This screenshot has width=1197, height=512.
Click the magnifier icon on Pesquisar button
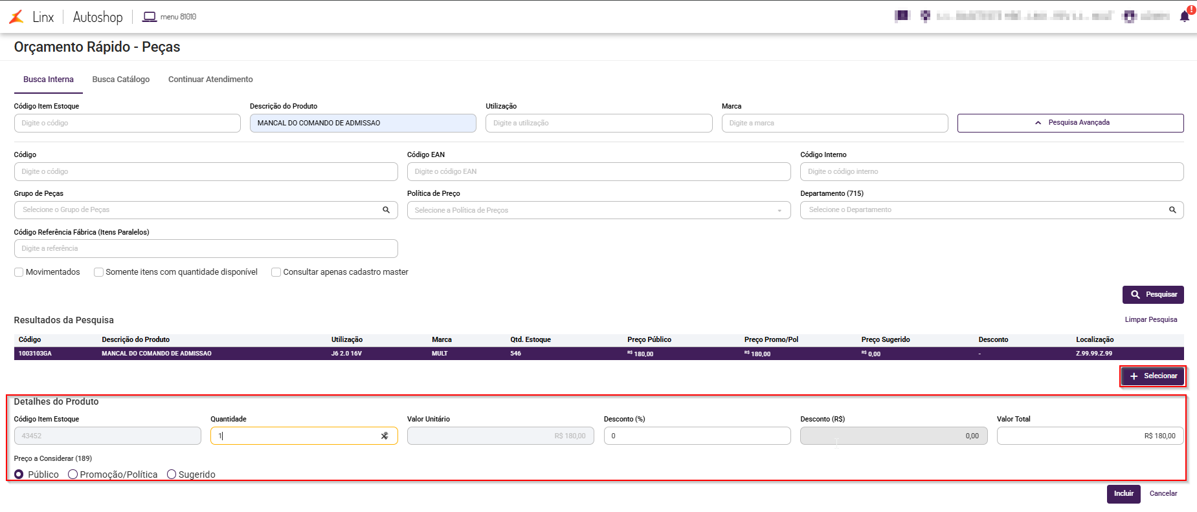(x=1135, y=295)
